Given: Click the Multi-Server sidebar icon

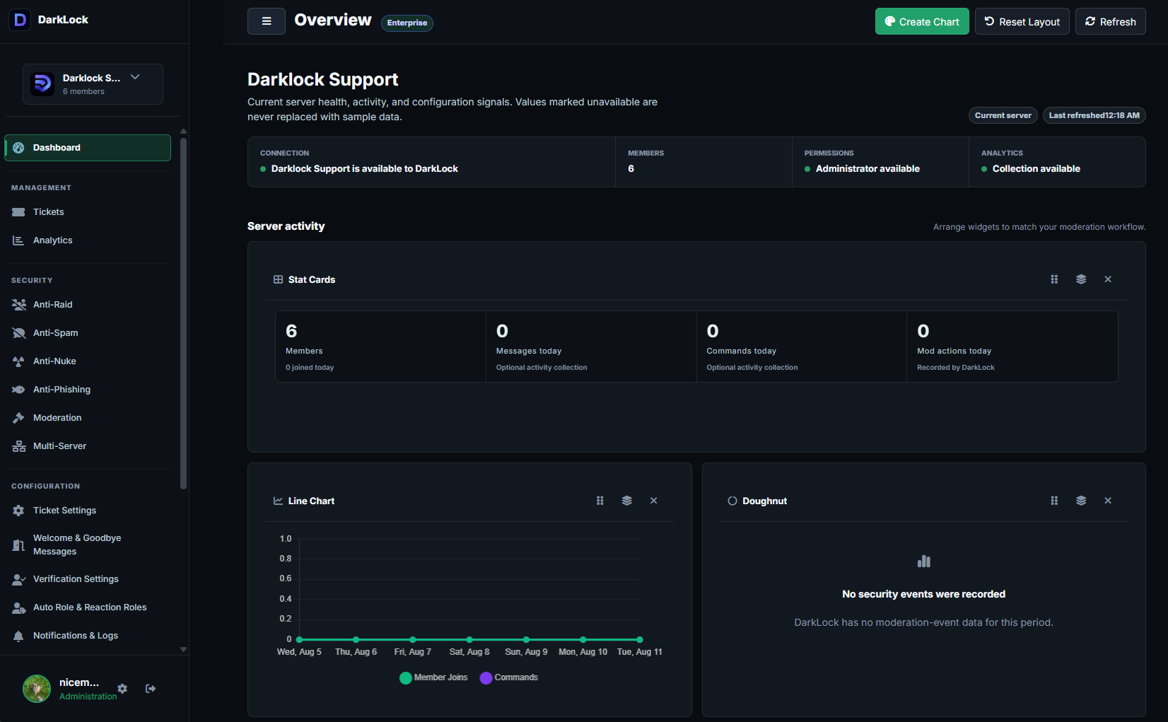Looking at the screenshot, I should [x=19, y=446].
